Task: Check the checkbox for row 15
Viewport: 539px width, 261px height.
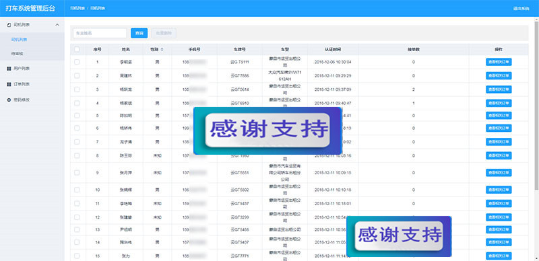Action: tap(77, 256)
